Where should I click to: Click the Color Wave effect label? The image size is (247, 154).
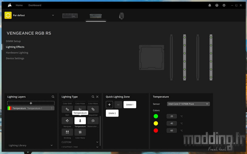tap(93, 104)
